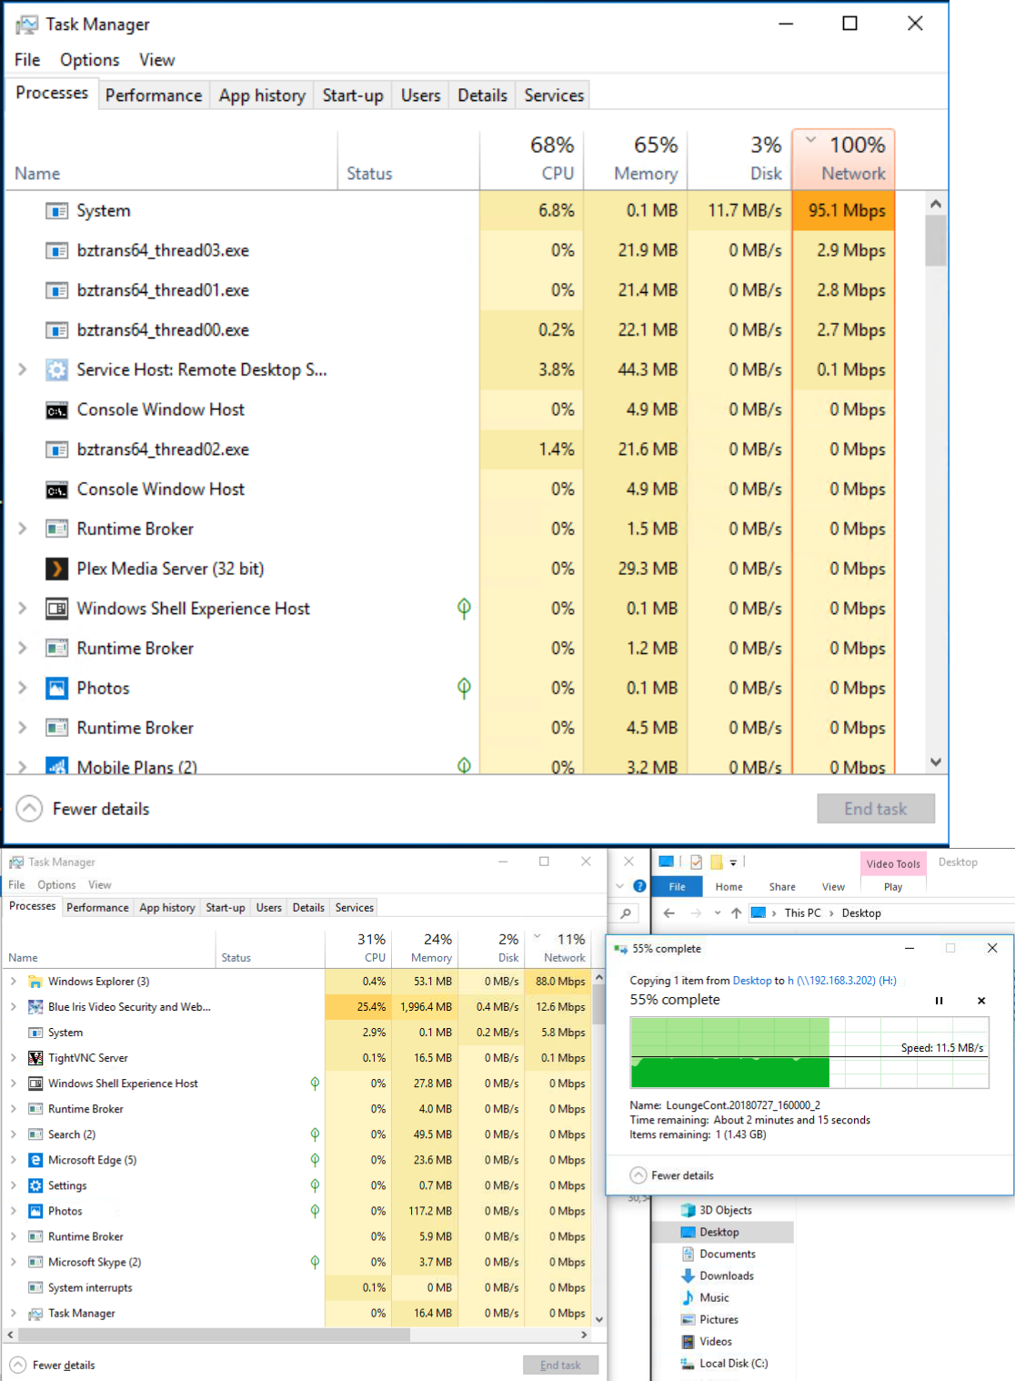Open the Share ribbon tab in Explorer
1015x1381 pixels.
[782, 887]
